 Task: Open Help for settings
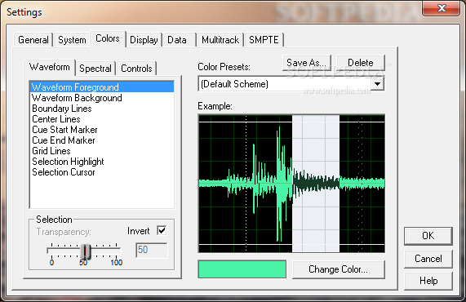(x=428, y=281)
